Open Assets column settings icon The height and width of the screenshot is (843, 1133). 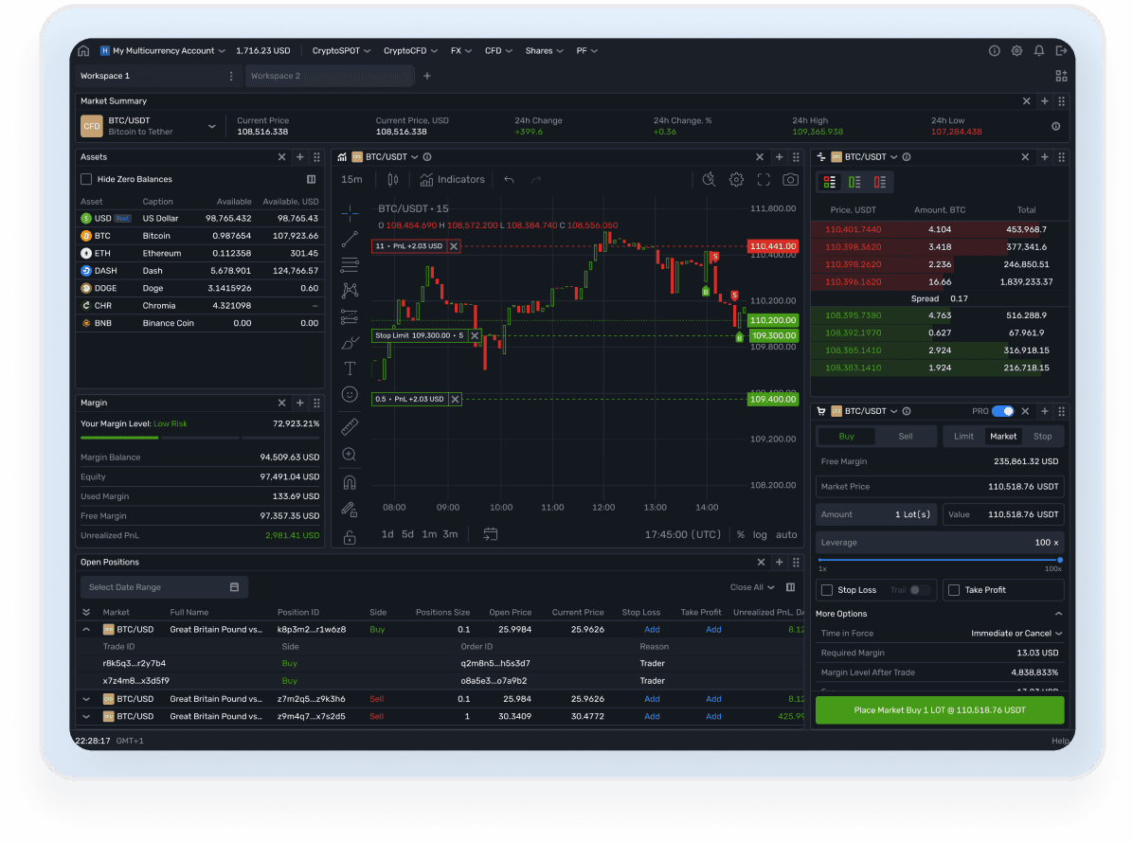pos(312,179)
